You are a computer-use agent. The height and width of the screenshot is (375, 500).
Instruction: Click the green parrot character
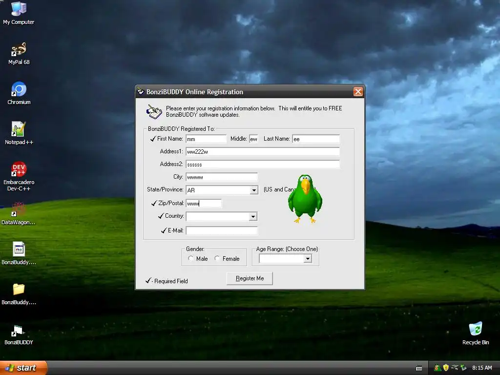(305, 199)
